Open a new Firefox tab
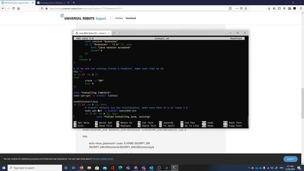 click(74, 3)
